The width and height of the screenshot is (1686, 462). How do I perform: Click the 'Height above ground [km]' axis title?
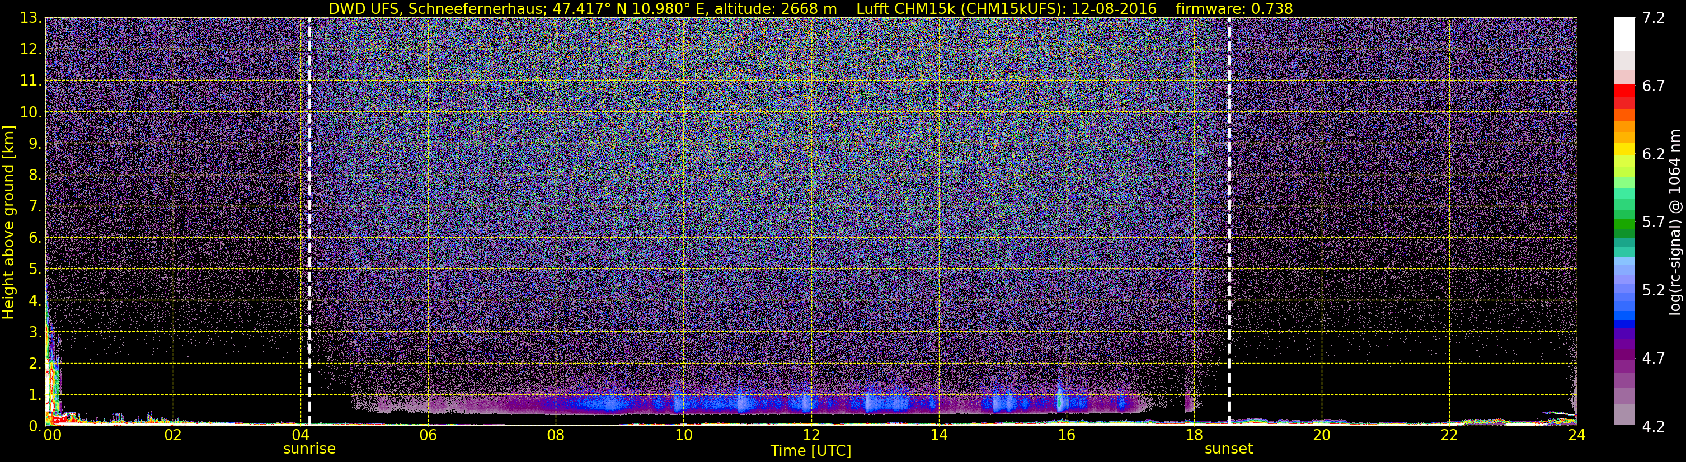click(8, 223)
